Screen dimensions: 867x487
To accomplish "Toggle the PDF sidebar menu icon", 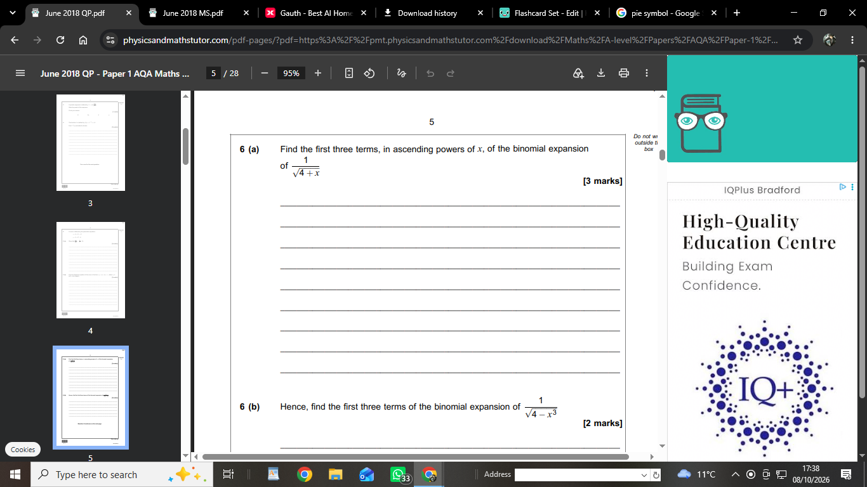I will 20,74.
